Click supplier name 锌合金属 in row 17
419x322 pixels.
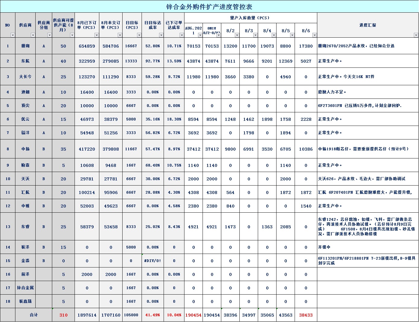point(25,288)
